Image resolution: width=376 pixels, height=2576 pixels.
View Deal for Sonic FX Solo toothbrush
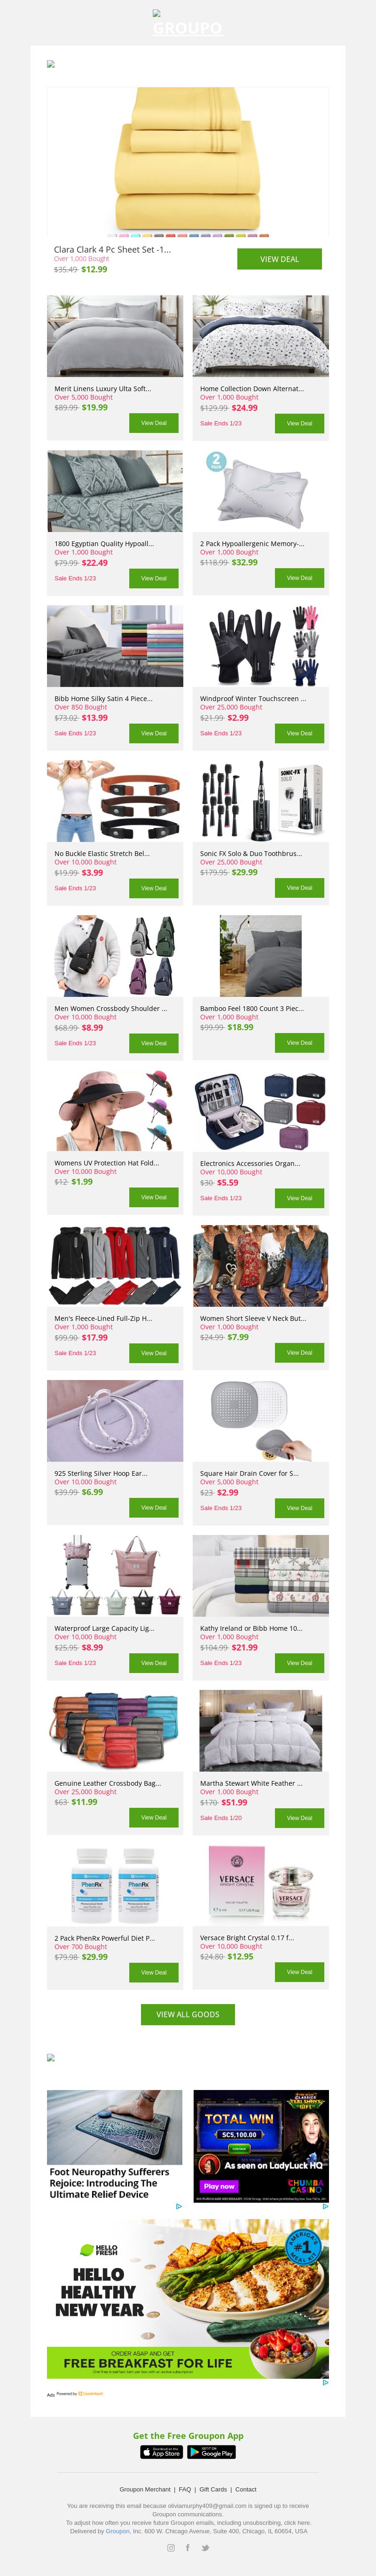(299, 887)
